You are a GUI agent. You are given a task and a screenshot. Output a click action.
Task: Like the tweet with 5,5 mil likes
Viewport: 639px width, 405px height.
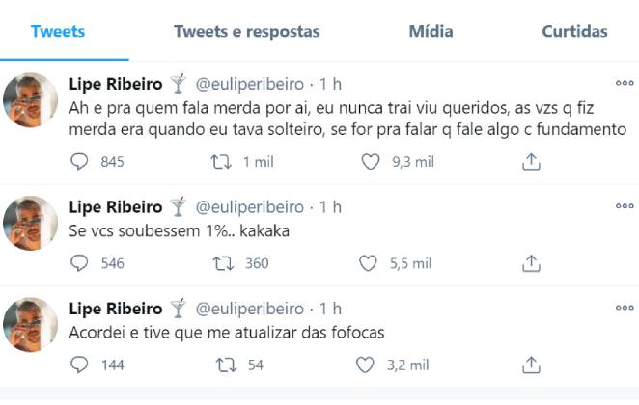click(369, 263)
